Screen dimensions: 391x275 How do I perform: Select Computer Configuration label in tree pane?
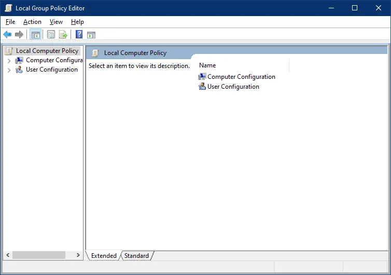click(x=54, y=60)
